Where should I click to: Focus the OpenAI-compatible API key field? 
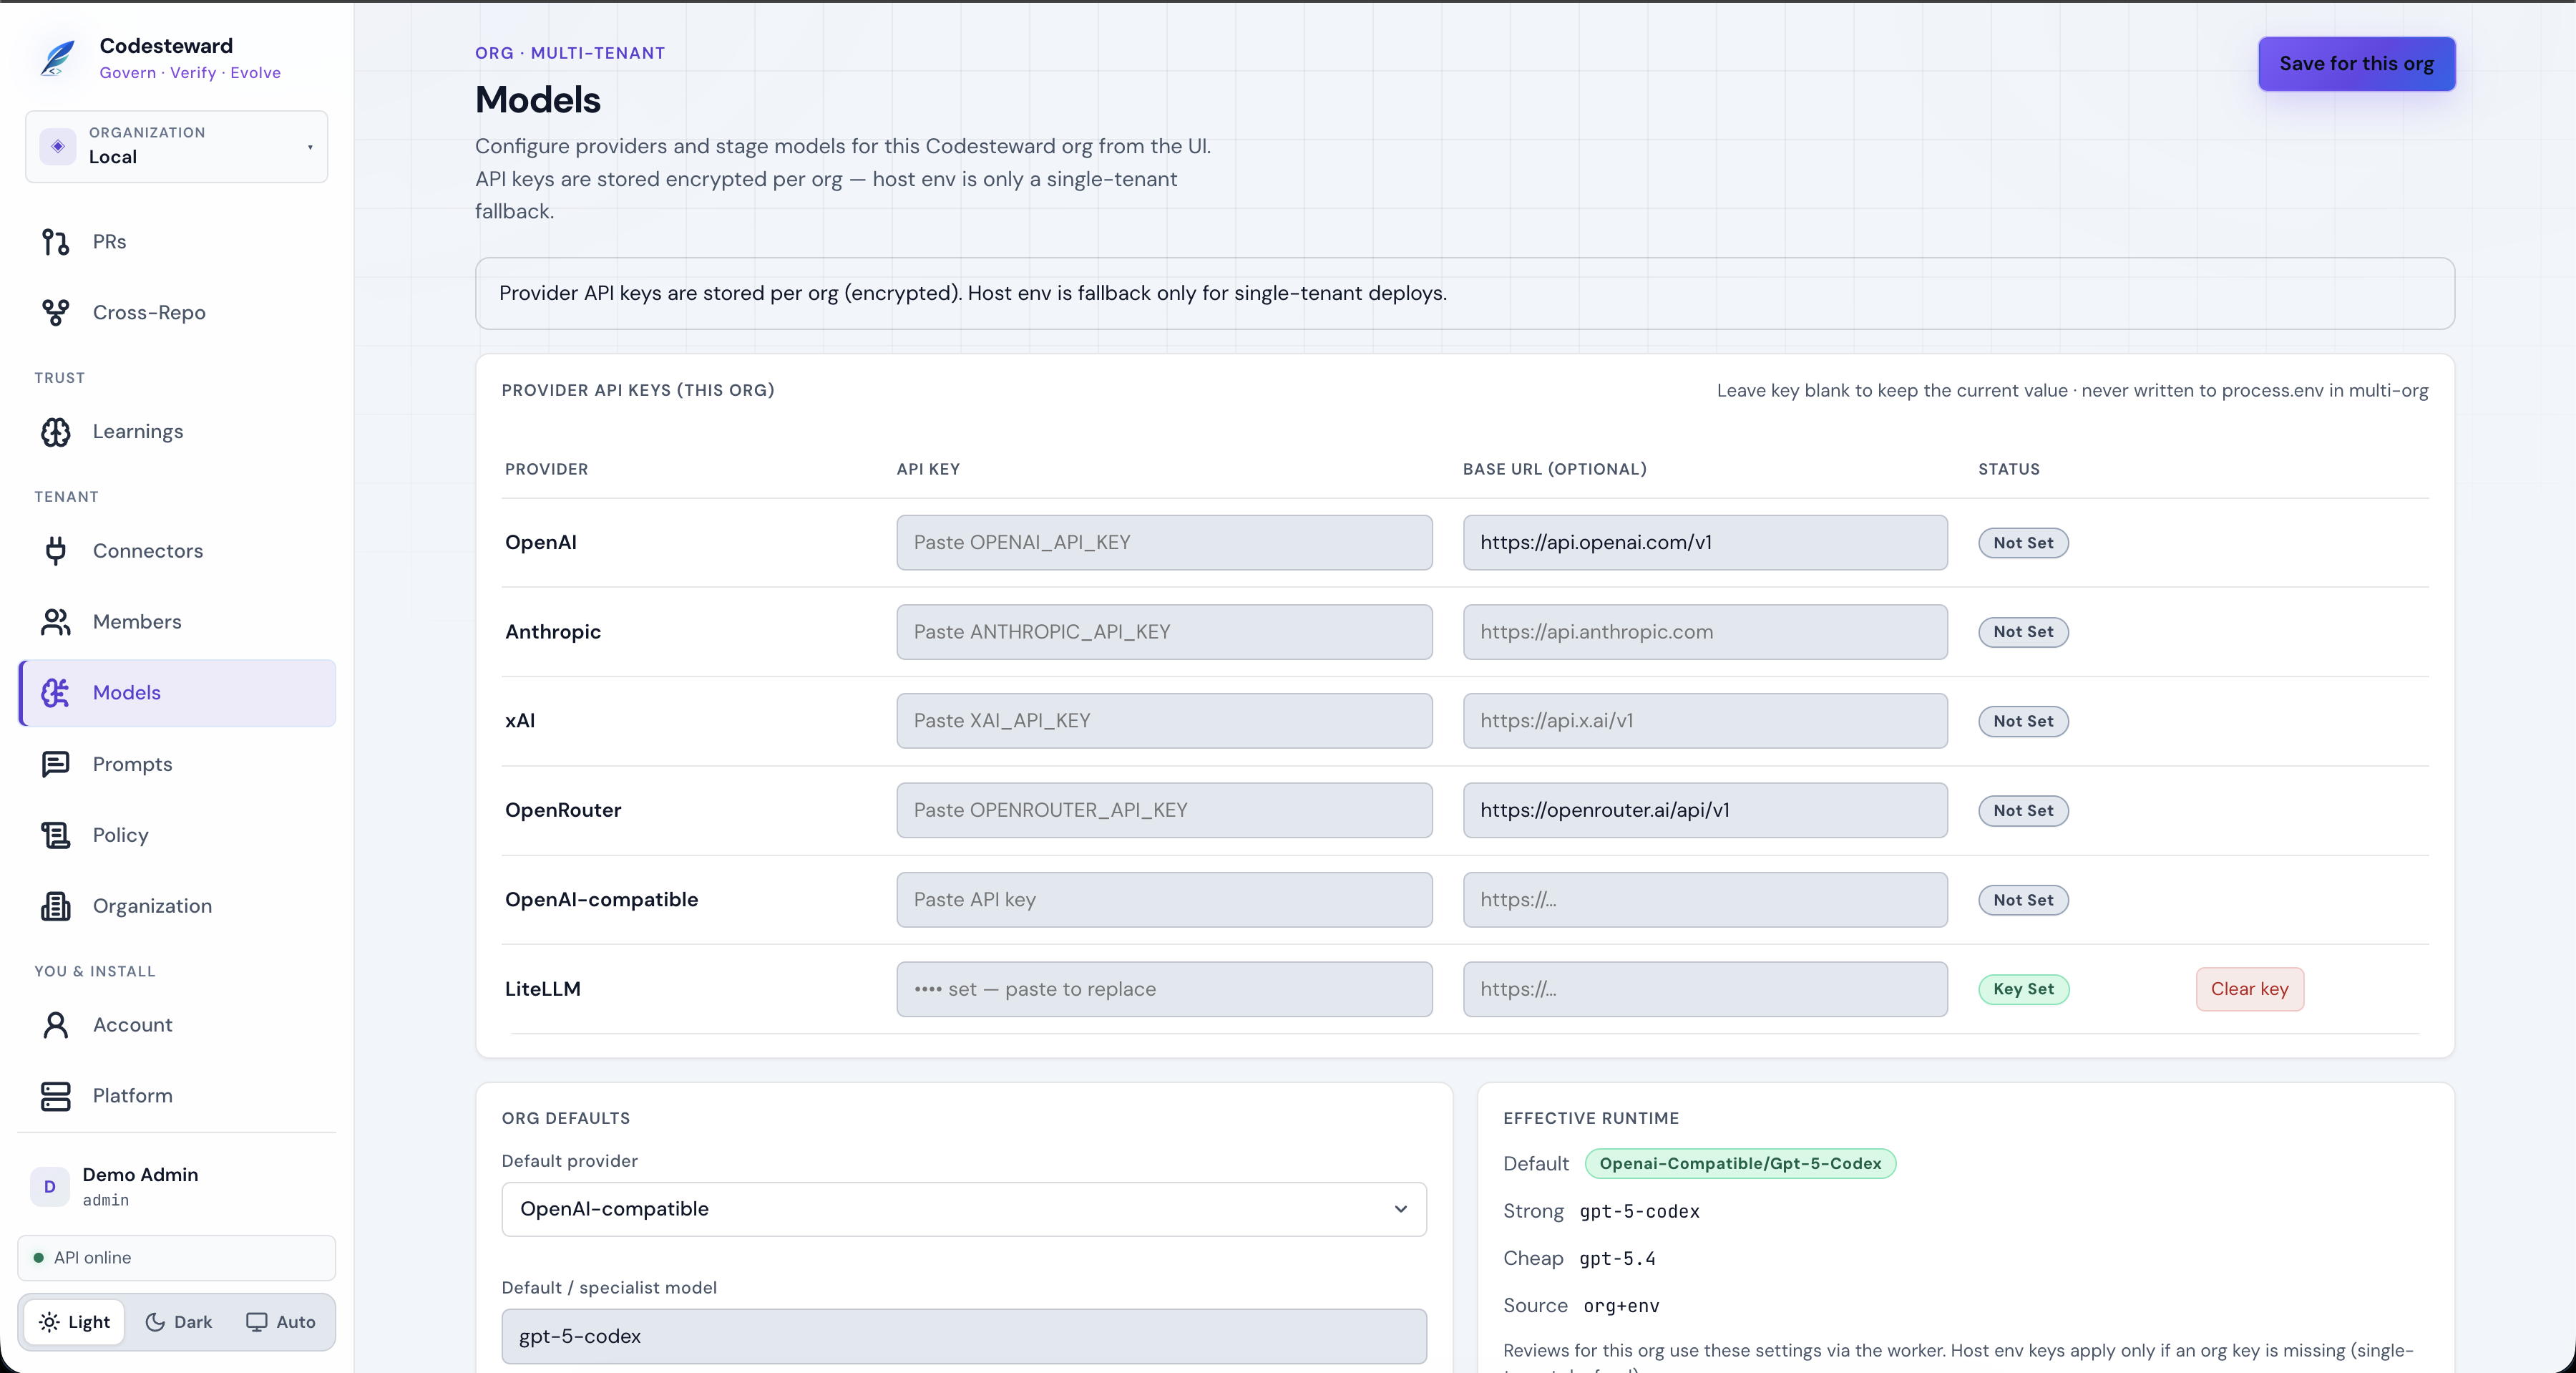[1165, 900]
